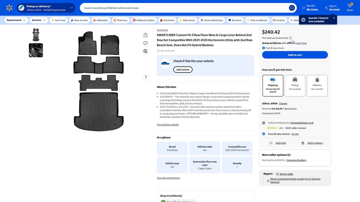
Task: Open the Fall Home category
Action: coord(167,20)
